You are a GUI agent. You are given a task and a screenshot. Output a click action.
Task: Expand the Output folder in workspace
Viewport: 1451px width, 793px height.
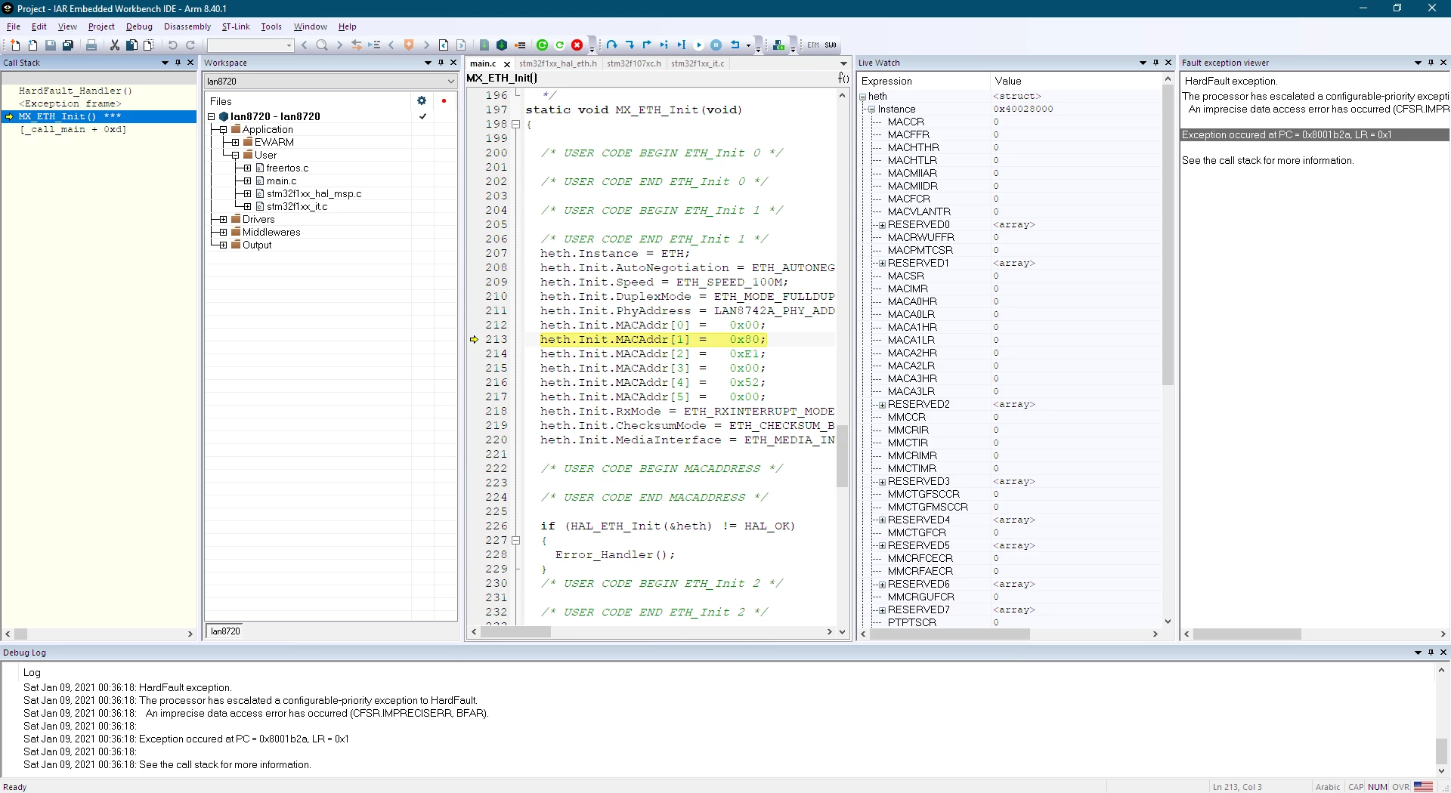[223, 245]
